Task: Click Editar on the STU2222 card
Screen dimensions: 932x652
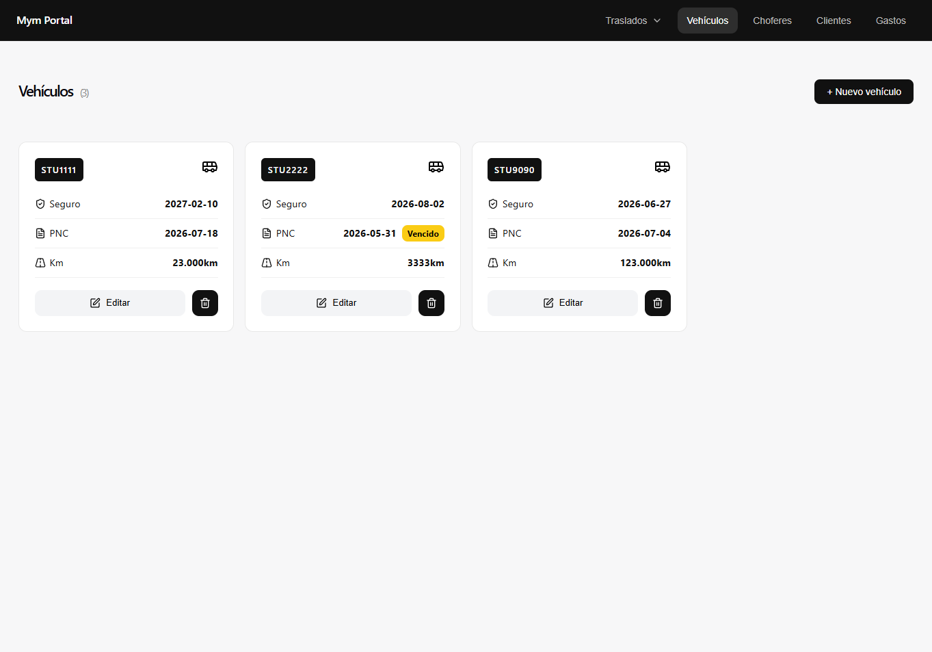Action: 336,303
